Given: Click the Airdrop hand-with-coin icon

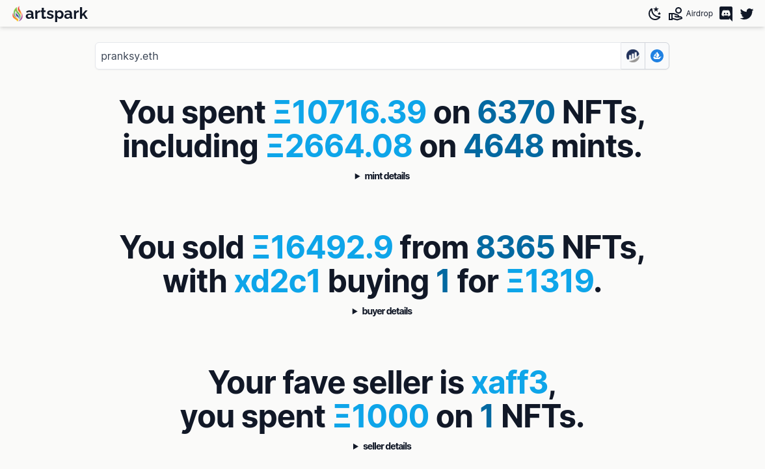Looking at the screenshot, I should (x=675, y=14).
